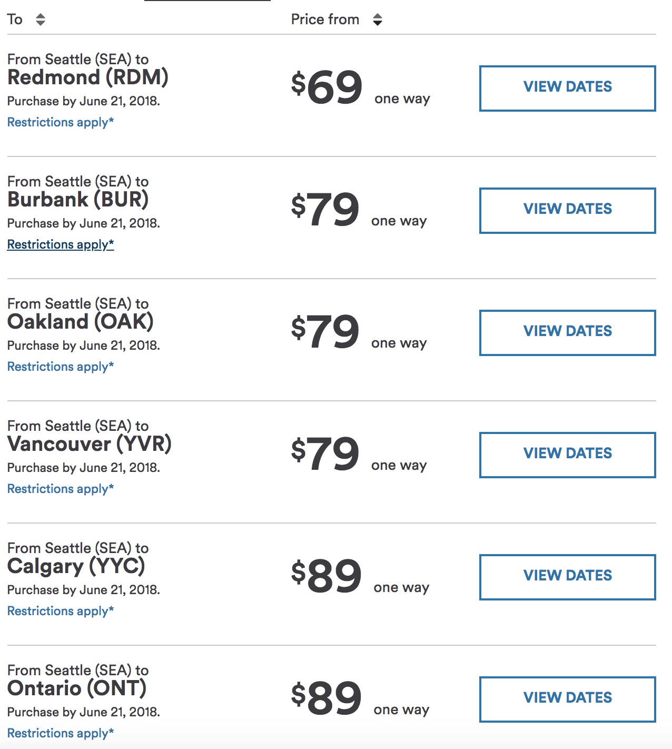Click Restrictions apply link under Ontario

tap(61, 733)
